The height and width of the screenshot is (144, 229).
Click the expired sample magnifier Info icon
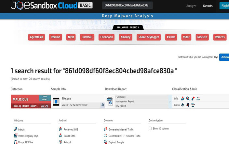(x=188, y=99)
